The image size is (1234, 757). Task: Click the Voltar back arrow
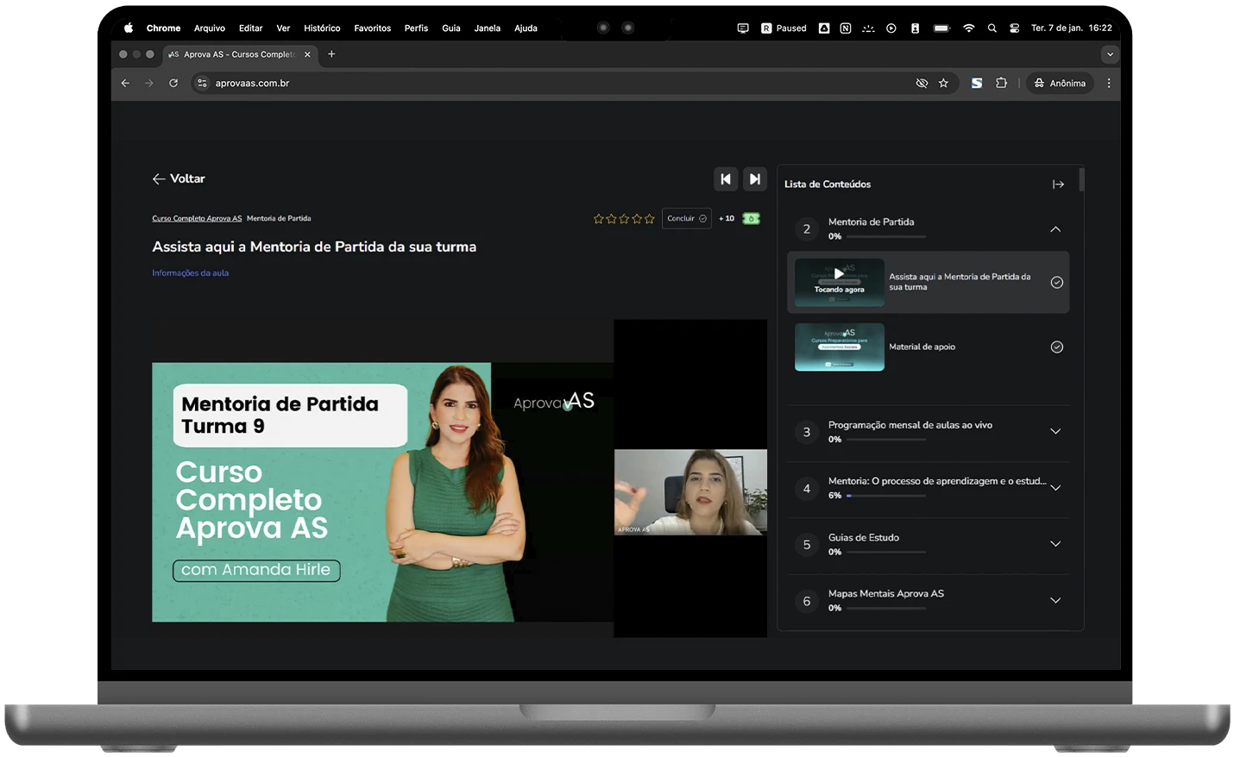[x=159, y=179]
